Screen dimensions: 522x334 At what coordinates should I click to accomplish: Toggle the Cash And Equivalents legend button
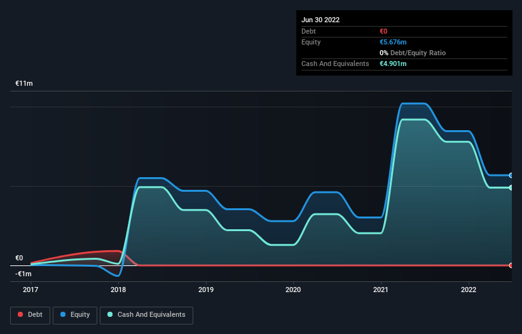click(x=146, y=315)
